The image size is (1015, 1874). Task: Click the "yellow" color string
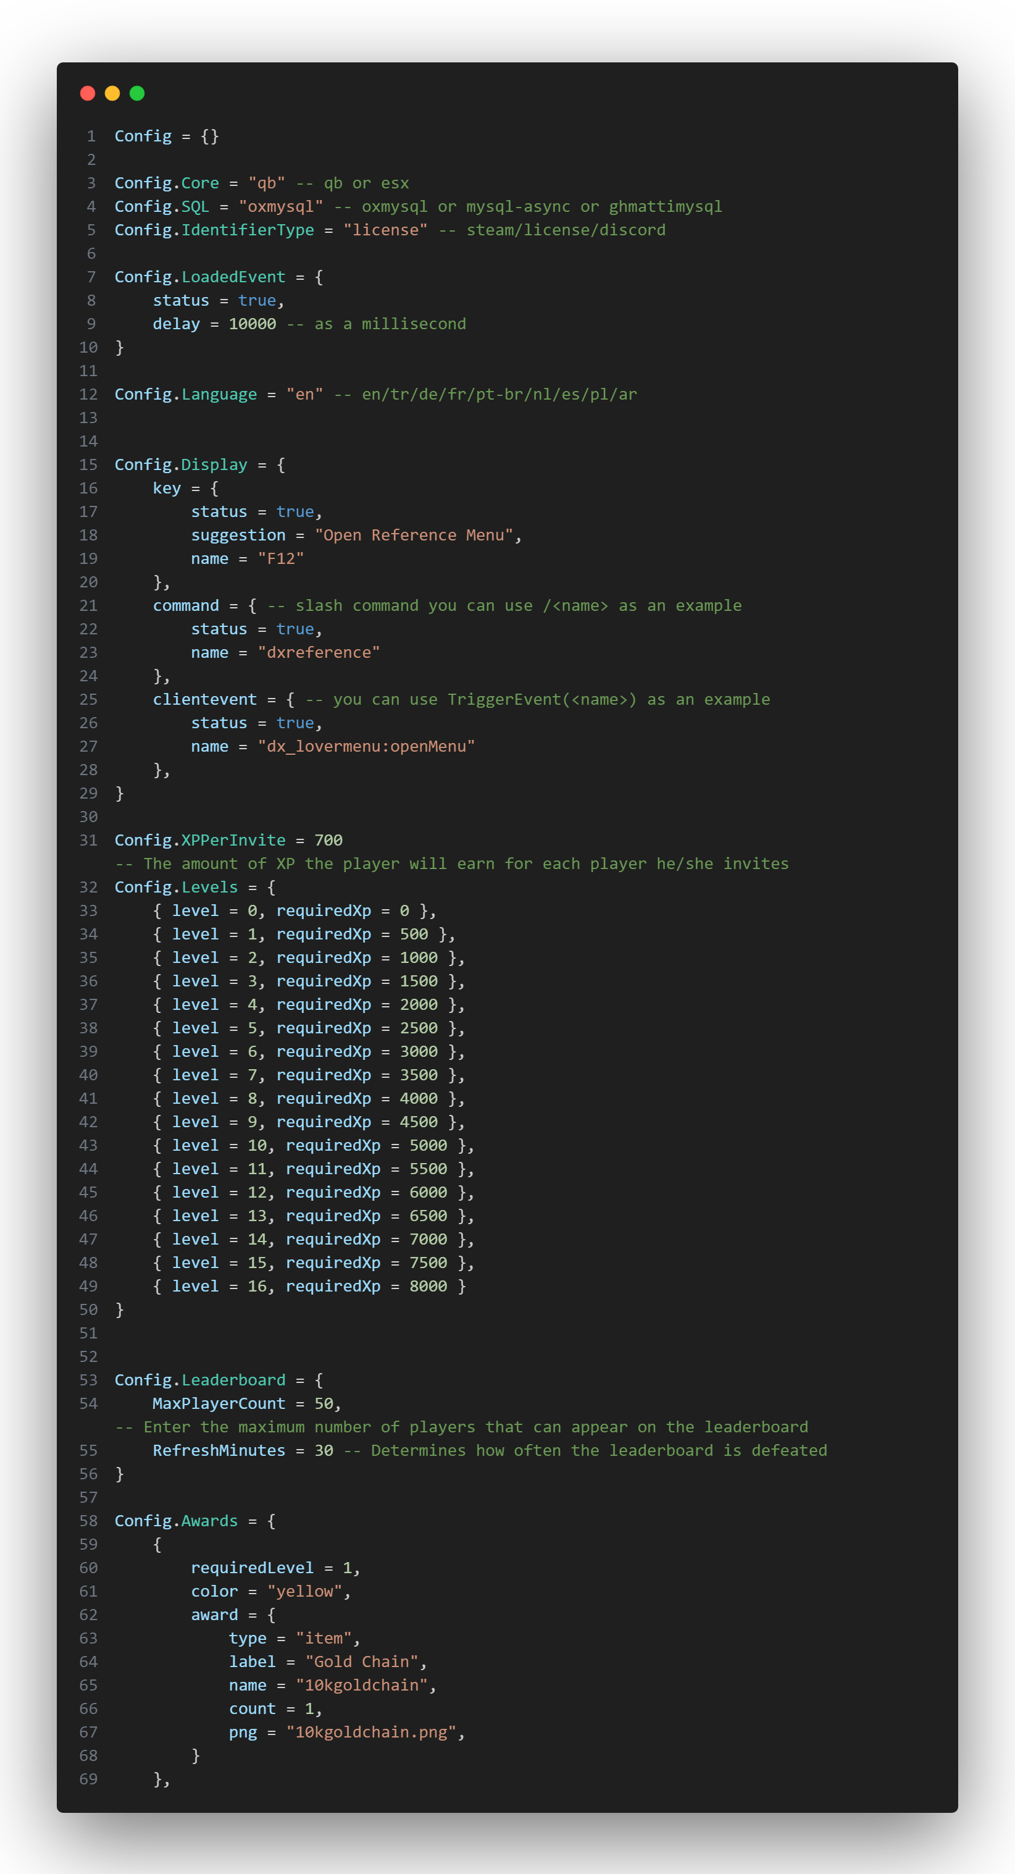[304, 1592]
